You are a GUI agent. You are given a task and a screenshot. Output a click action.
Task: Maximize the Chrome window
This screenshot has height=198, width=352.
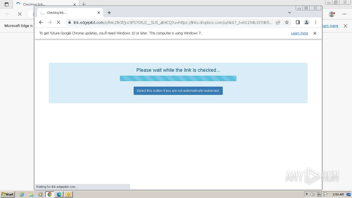click(x=306, y=8)
